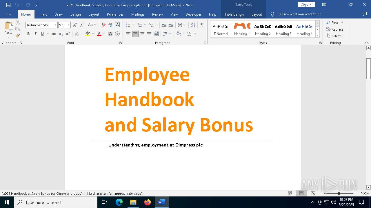Image resolution: width=371 pixels, height=208 pixels.
Task: Select Print Layout view in status bar
Action: [301, 193]
